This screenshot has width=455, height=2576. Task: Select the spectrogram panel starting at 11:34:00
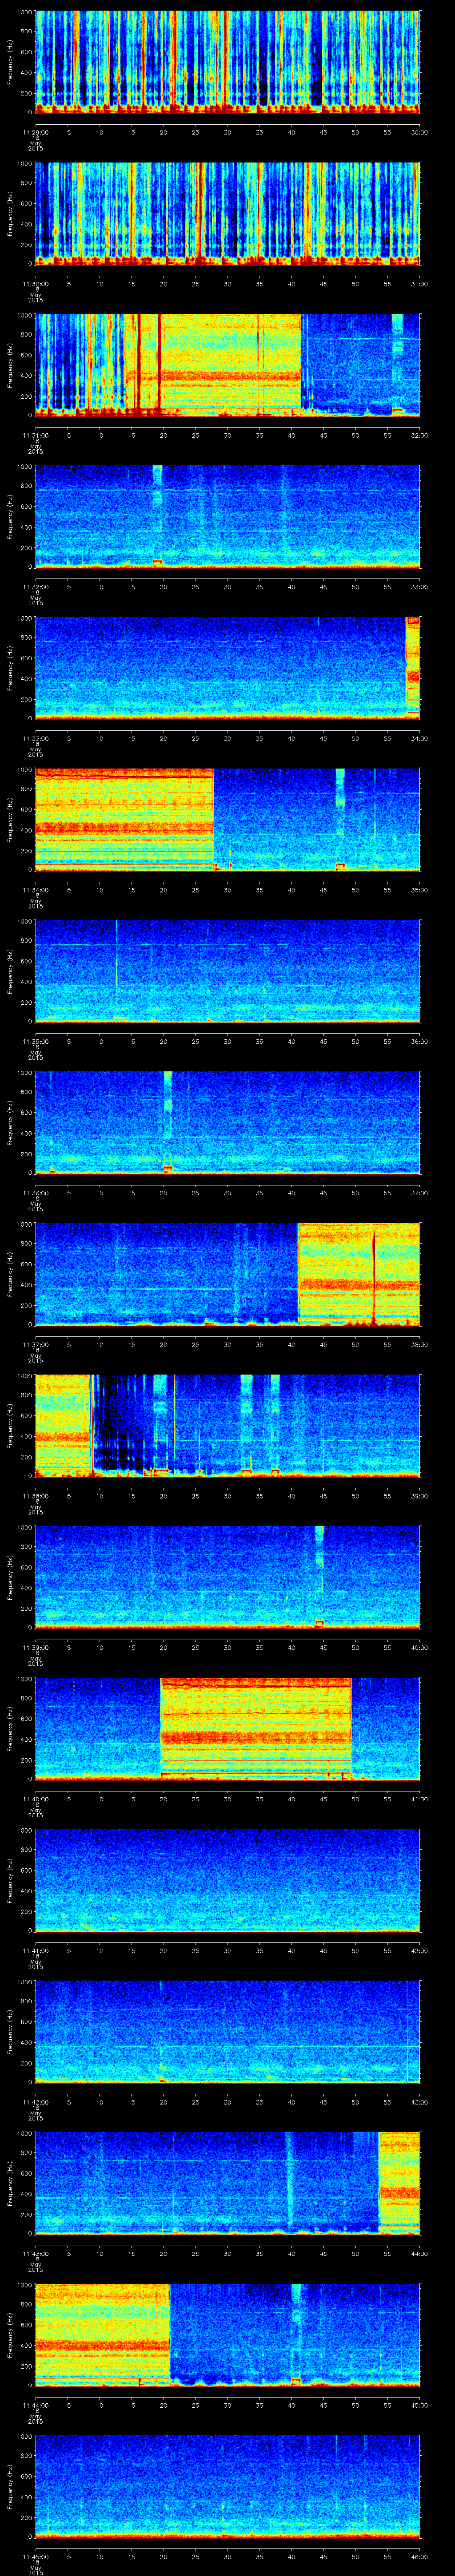point(228,819)
